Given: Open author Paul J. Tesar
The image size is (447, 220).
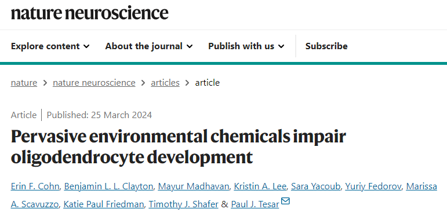Looking at the screenshot, I should pos(255,204).
